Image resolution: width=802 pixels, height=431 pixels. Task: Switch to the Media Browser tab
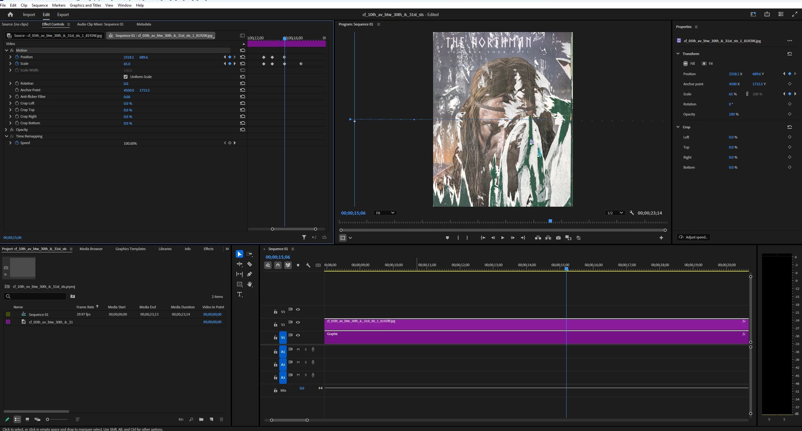91,249
